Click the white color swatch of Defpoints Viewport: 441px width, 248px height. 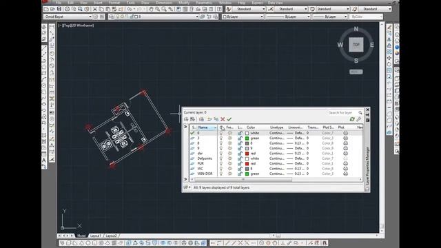[x=247, y=158]
